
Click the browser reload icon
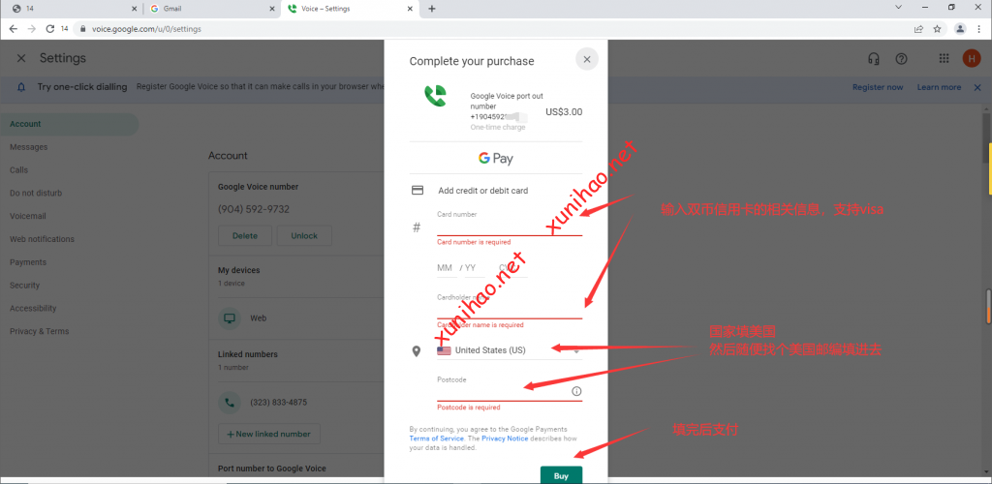point(48,29)
